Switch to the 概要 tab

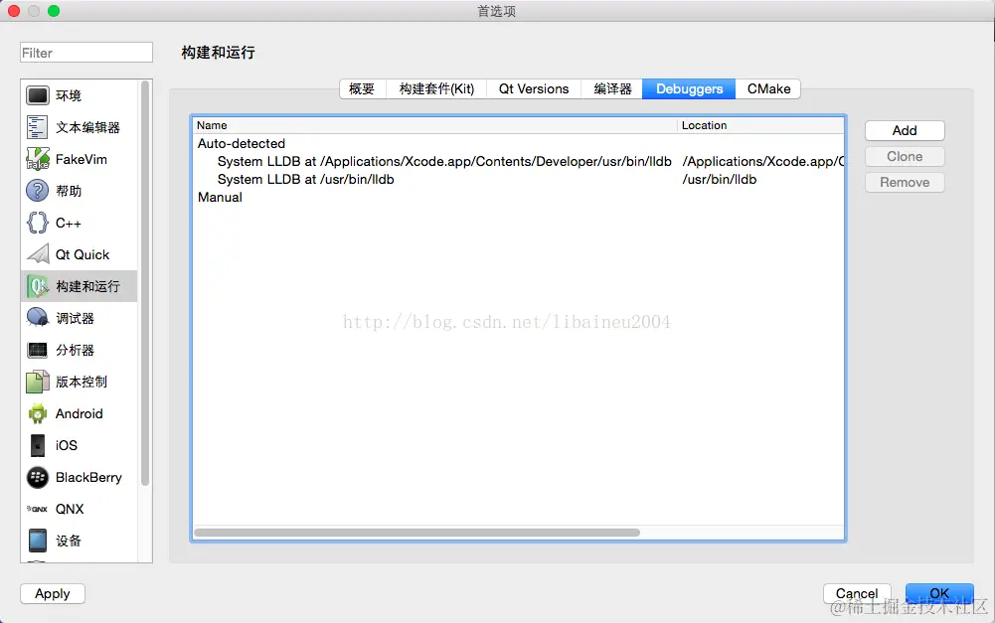click(x=363, y=88)
